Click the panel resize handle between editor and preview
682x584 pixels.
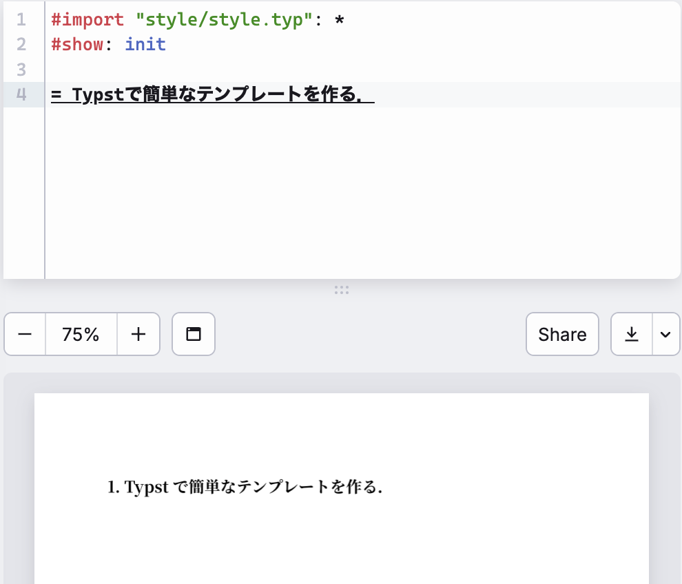[x=342, y=289]
